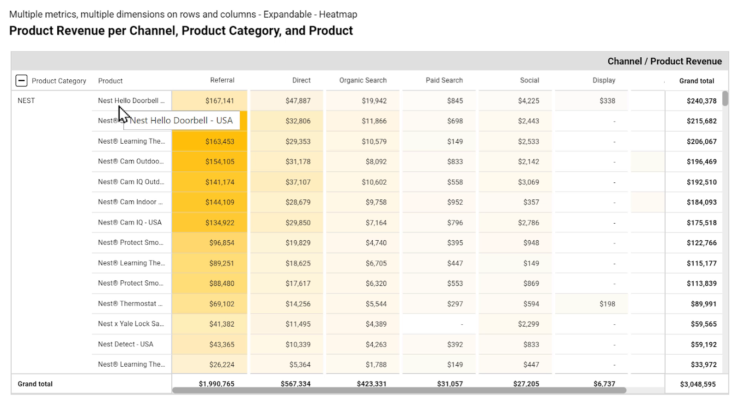
Task: Click the $41,382 Referral cell
Action: point(210,324)
